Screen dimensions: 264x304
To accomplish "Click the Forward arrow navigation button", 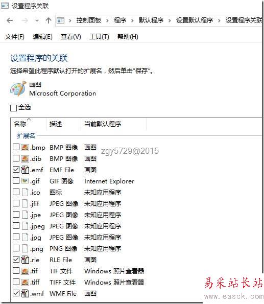I will [x=25, y=20].
